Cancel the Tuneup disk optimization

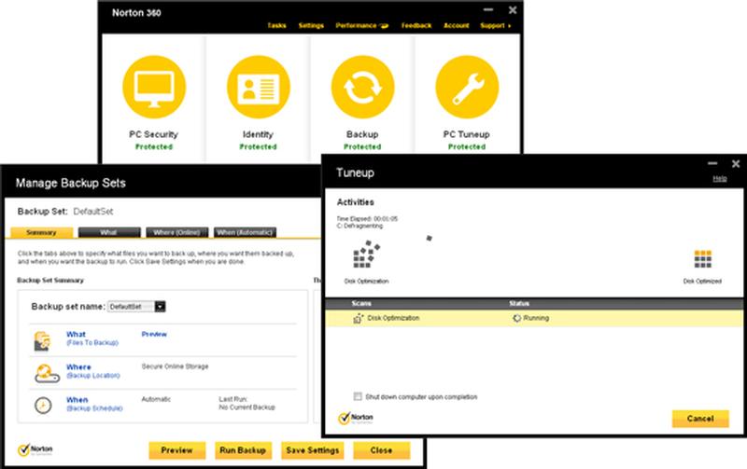(x=700, y=419)
